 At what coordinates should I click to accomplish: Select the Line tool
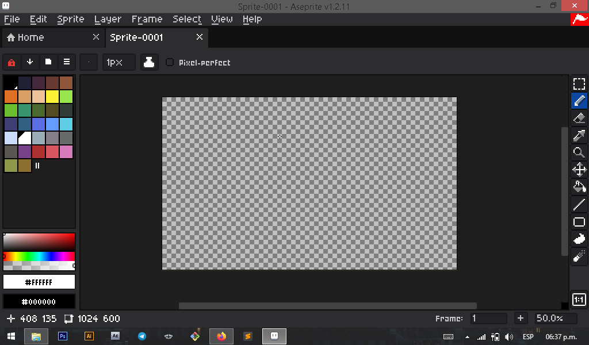(x=579, y=204)
